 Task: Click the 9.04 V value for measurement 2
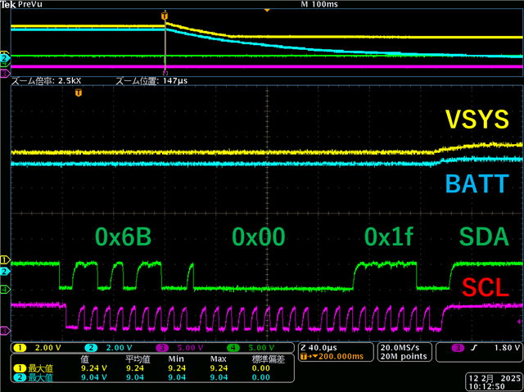(x=94, y=377)
